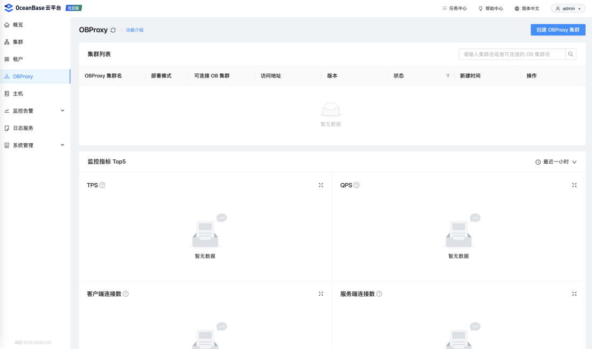Click help icon next to 客户端连接数
This screenshot has width=592, height=349.
[x=126, y=294]
